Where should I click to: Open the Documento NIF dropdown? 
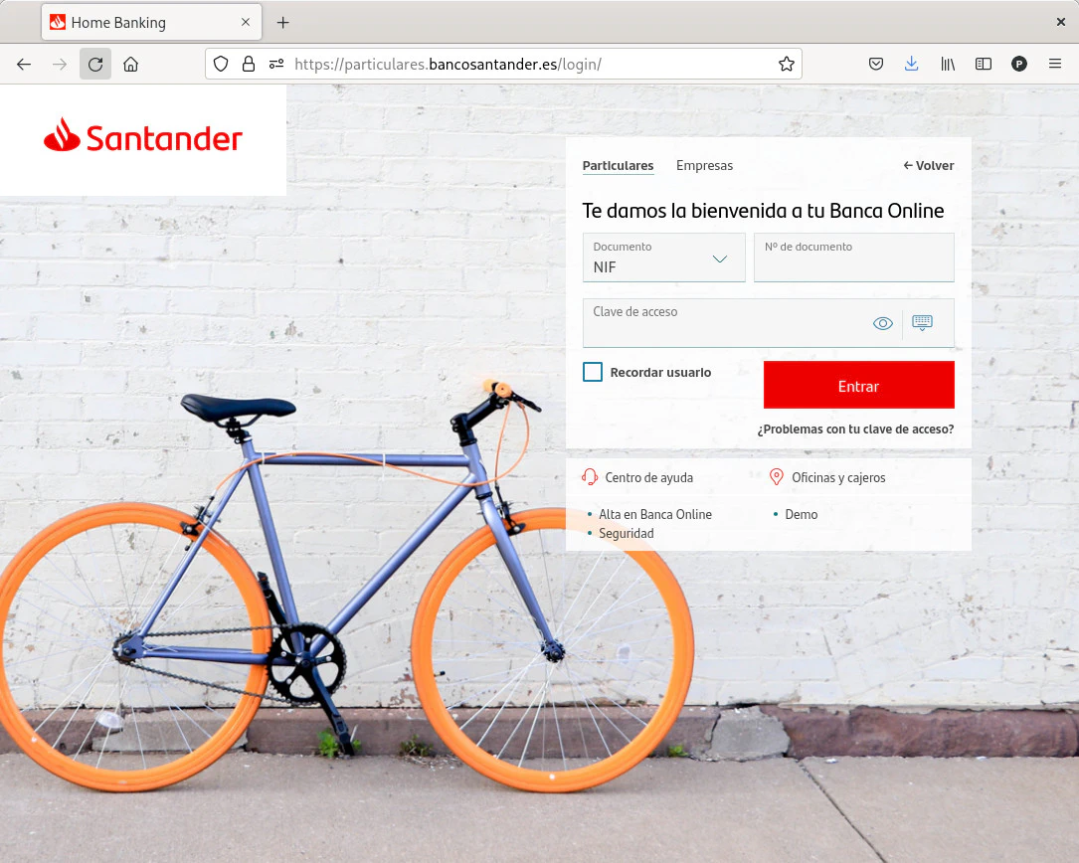point(664,258)
